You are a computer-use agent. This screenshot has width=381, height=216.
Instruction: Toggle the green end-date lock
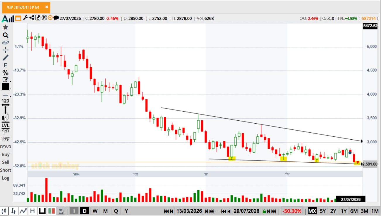coord(264,211)
